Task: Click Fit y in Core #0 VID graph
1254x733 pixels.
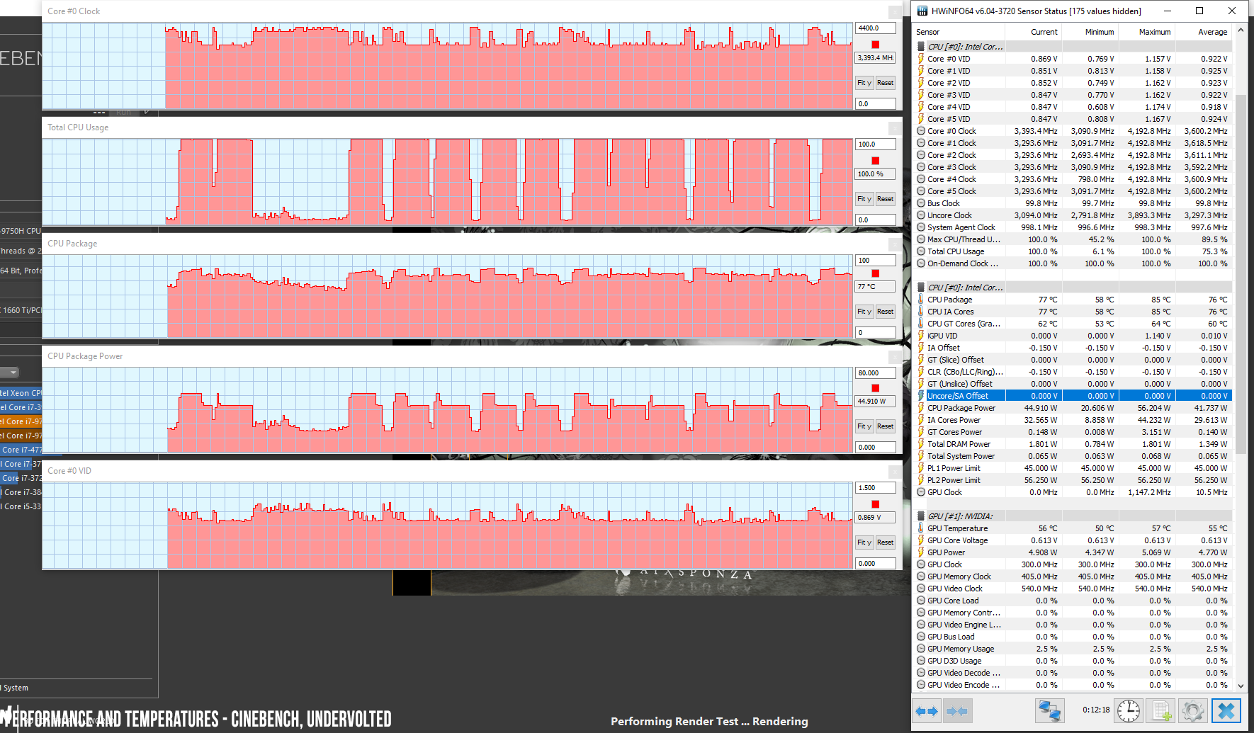Action: [x=864, y=542]
